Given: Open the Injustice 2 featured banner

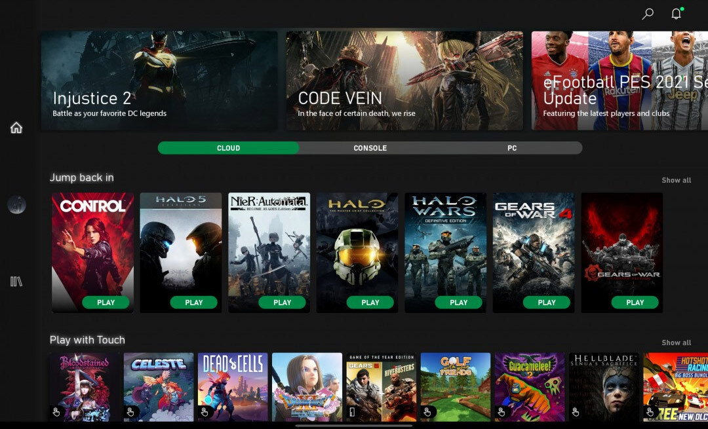Looking at the screenshot, I should pyautogui.click(x=159, y=81).
